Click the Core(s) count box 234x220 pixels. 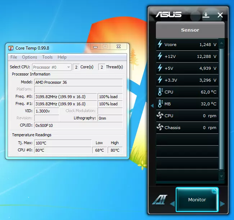pyautogui.click(x=76, y=67)
